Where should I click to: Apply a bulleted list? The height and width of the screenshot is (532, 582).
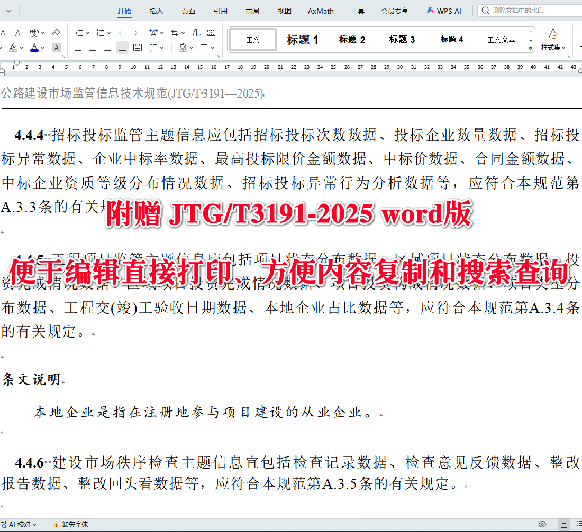point(79,32)
